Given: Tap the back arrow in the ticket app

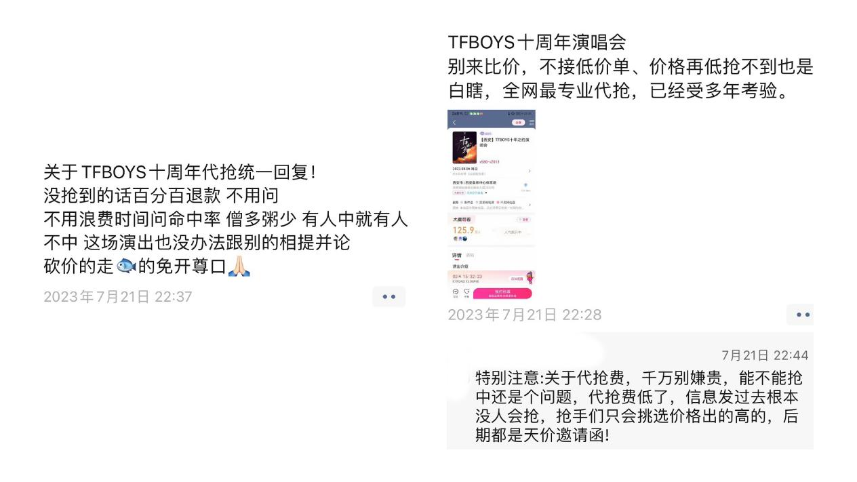Looking at the screenshot, I should coord(454,123).
